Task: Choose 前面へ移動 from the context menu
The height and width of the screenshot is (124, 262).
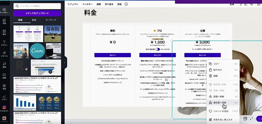Action: point(223,97)
